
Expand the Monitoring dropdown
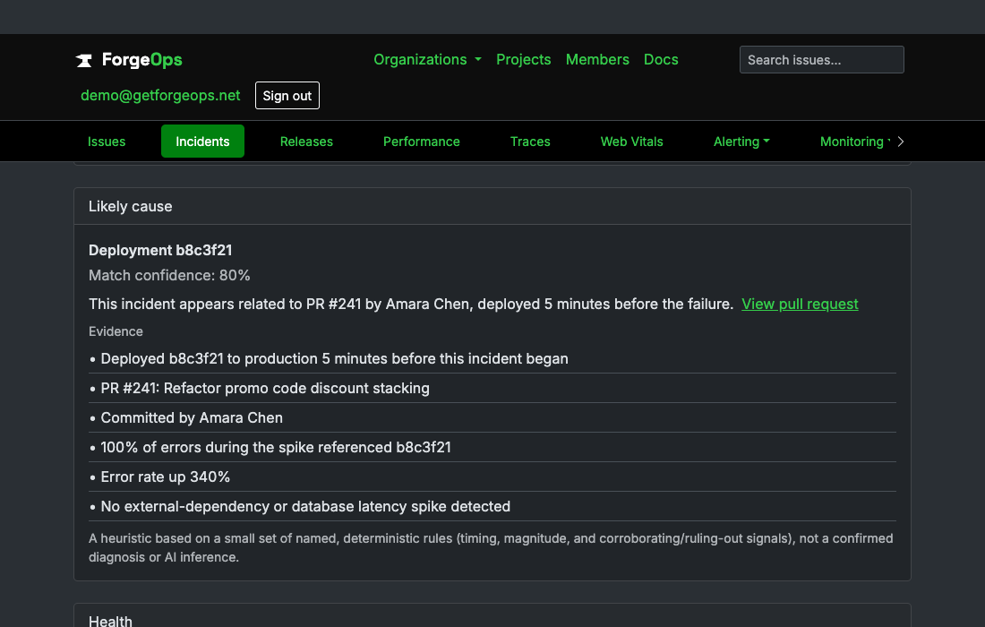855,142
